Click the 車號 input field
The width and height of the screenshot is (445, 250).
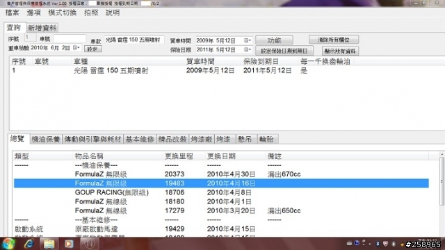click(70, 39)
